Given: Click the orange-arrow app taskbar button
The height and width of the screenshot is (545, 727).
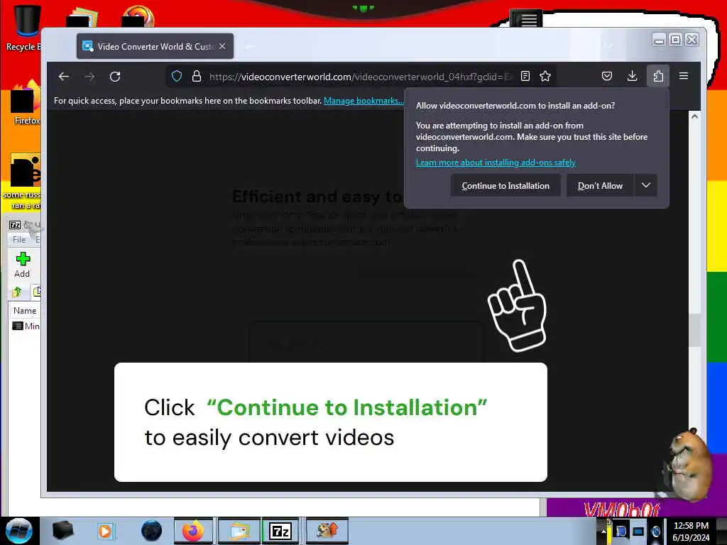Looking at the screenshot, I should click(327, 531).
